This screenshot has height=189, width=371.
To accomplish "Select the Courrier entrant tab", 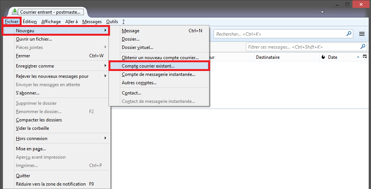I will click(48, 12).
